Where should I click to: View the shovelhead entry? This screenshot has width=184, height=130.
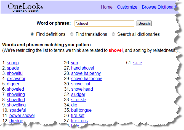(82, 89)
